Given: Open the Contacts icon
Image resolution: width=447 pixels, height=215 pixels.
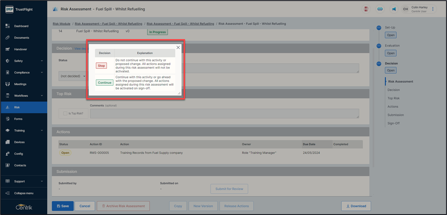Looking at the screenshot, I should pos(8,166).
